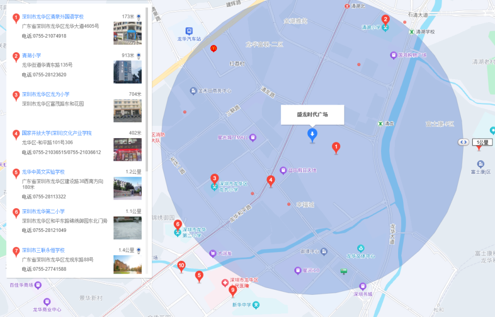
Task: Click red map marker 3 on the map
Action: click(214, 179)
